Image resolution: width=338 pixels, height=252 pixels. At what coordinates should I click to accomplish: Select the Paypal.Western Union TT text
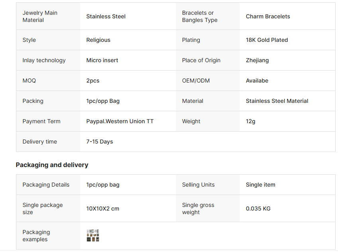(120, 121)
